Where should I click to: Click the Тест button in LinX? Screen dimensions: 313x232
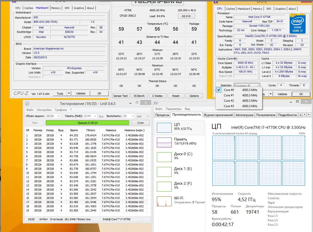click(35, 123)
